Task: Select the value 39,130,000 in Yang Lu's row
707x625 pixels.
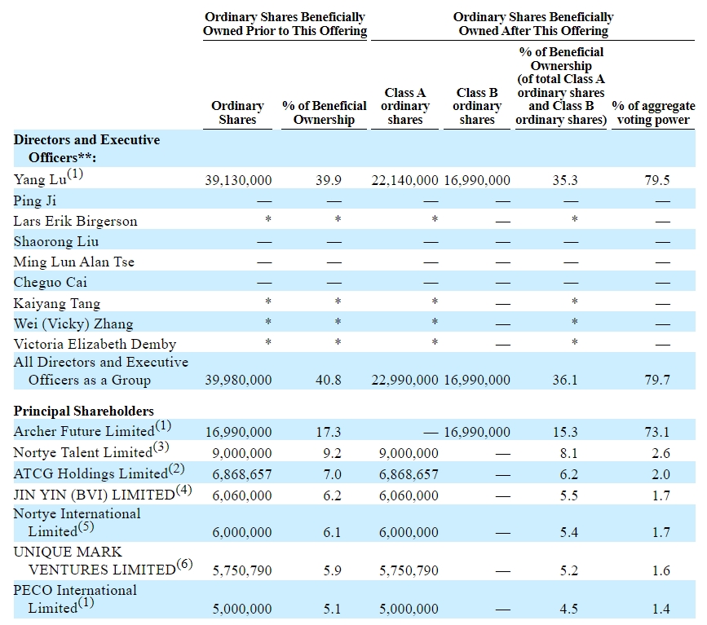Action: (238, 180)
